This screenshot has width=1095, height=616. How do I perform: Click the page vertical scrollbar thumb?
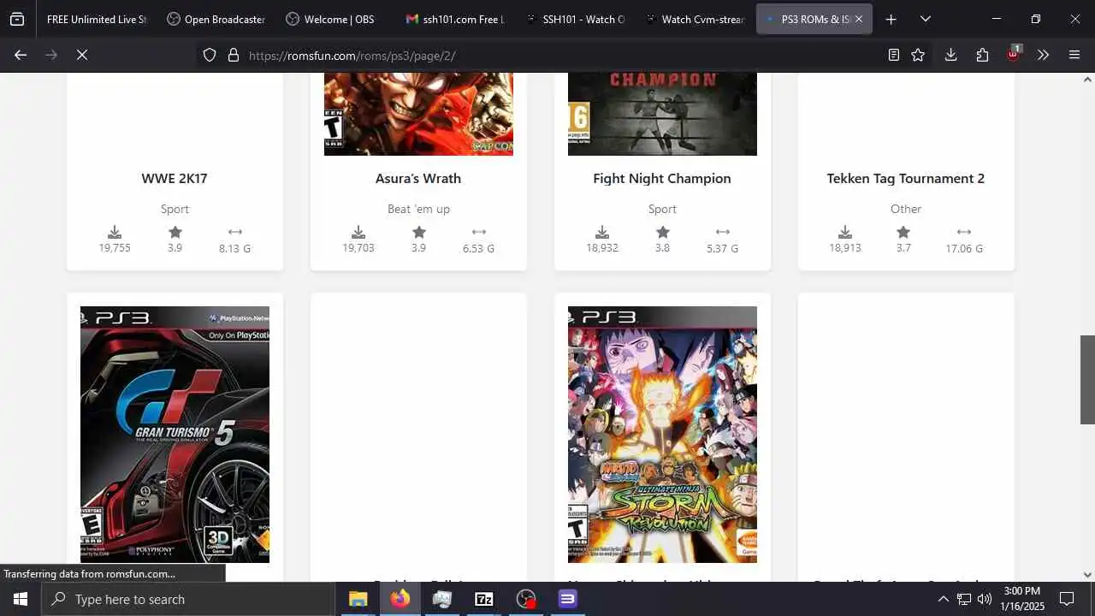pyautogui.click(x=1087, y=379)
